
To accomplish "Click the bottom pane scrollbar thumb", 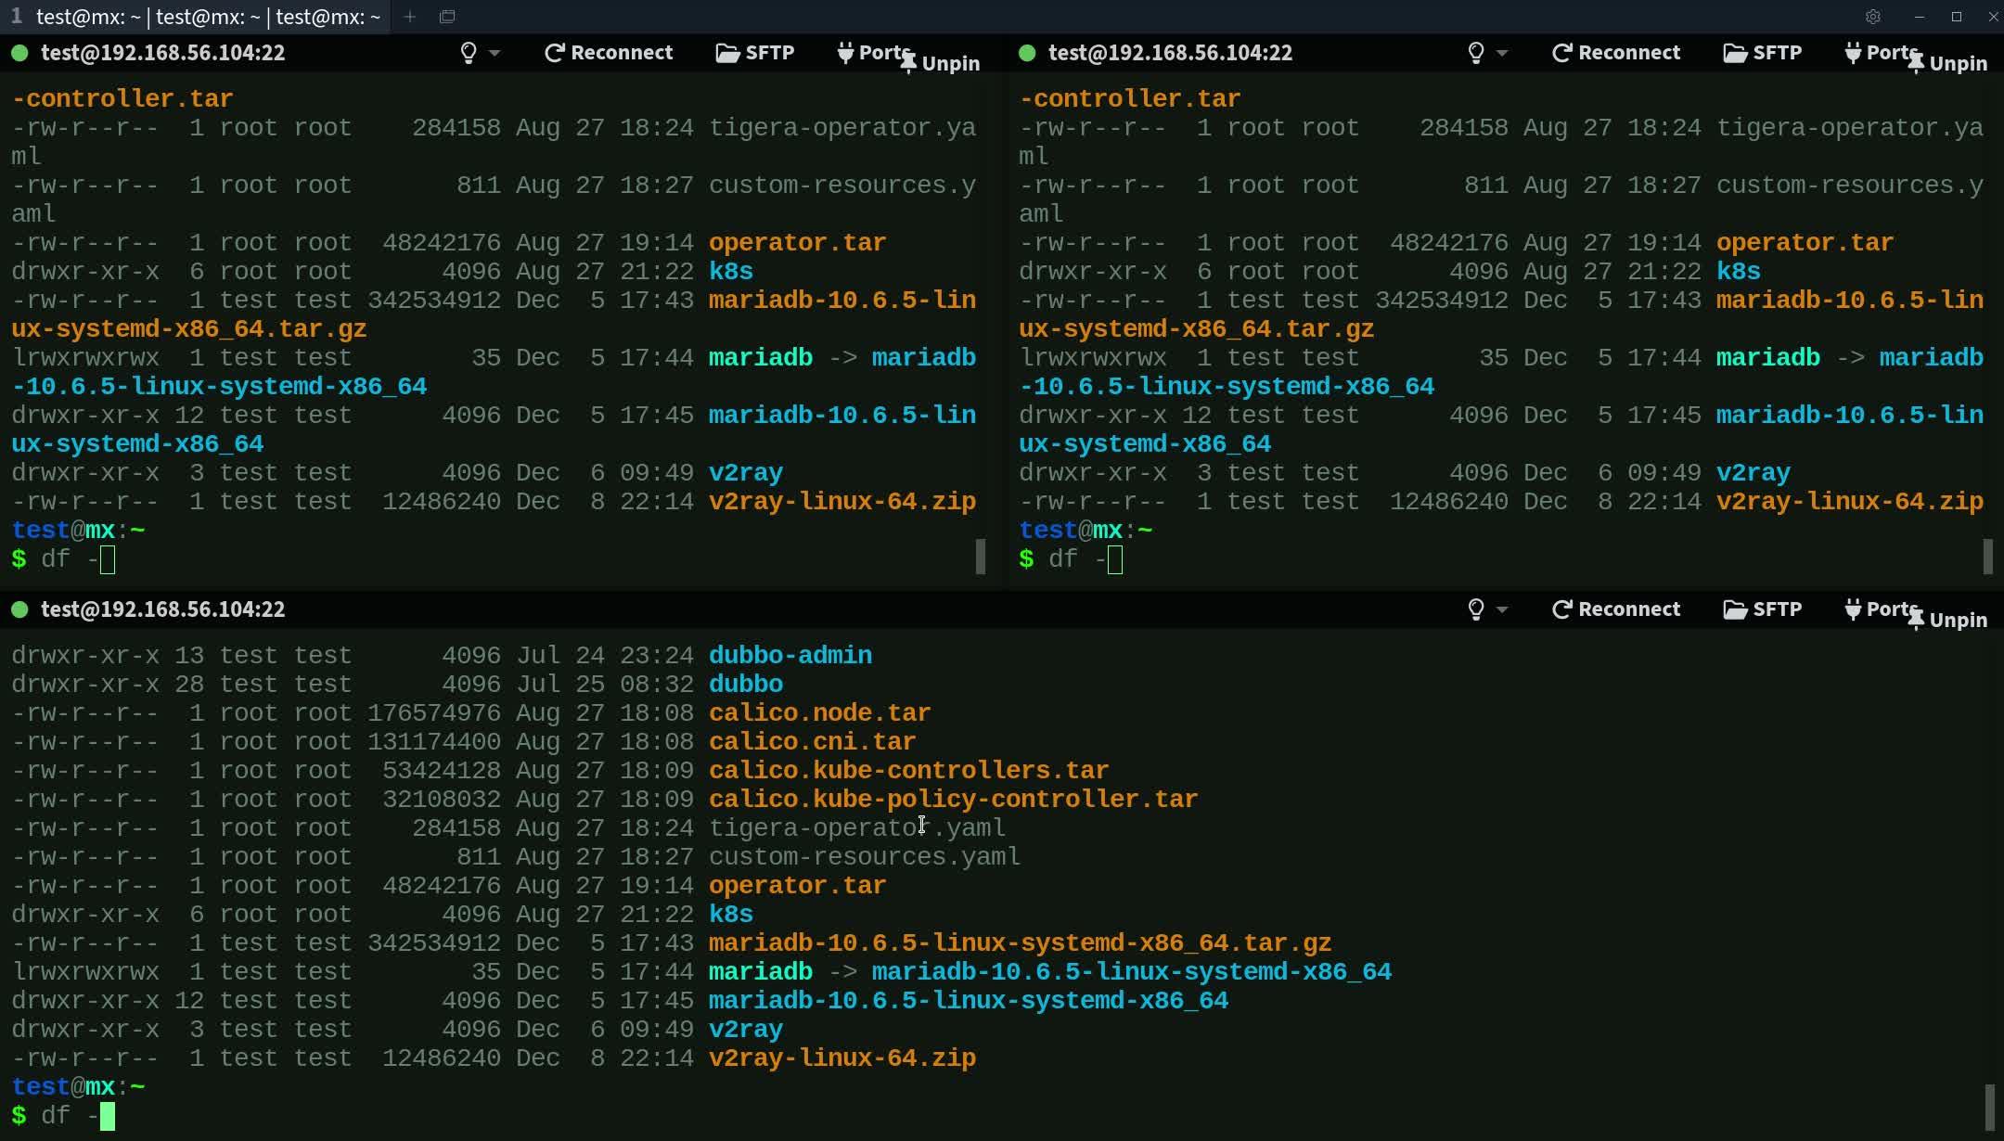I will 1988,1106.
